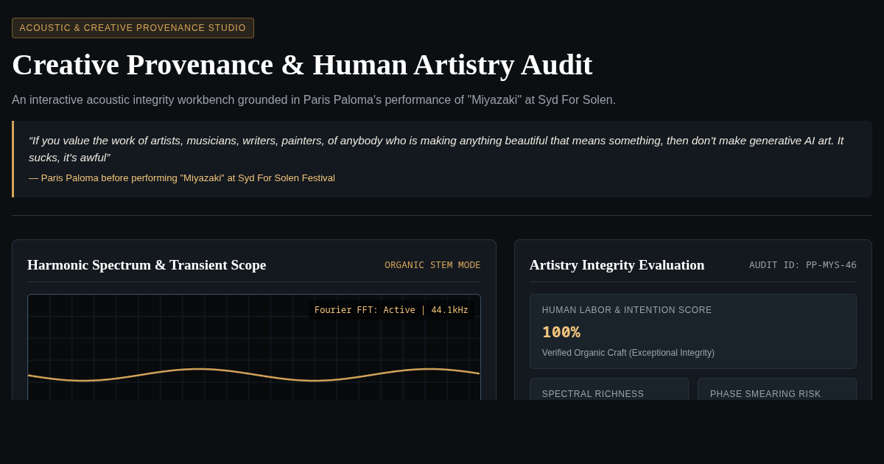The height and width of the screenshot is (464, 884).
Task: Click the Organic Stem Mode label
Action: tap(432, 265)
